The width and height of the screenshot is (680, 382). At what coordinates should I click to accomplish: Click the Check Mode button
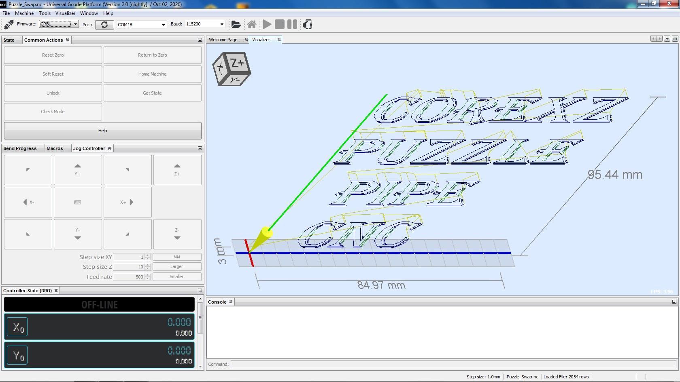point(53,112)
